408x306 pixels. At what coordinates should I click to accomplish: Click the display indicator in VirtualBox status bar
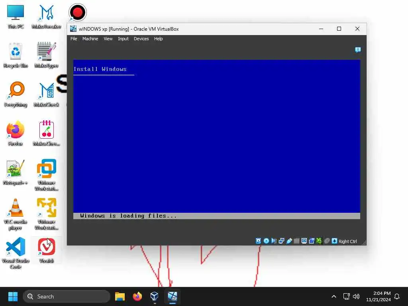304,241
